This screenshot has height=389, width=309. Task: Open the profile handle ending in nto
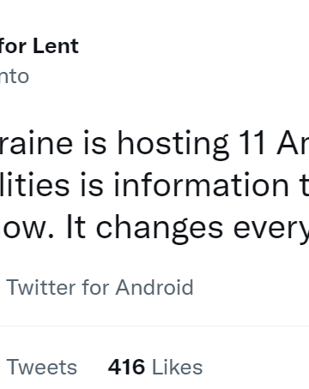click(x=15, y=76)
